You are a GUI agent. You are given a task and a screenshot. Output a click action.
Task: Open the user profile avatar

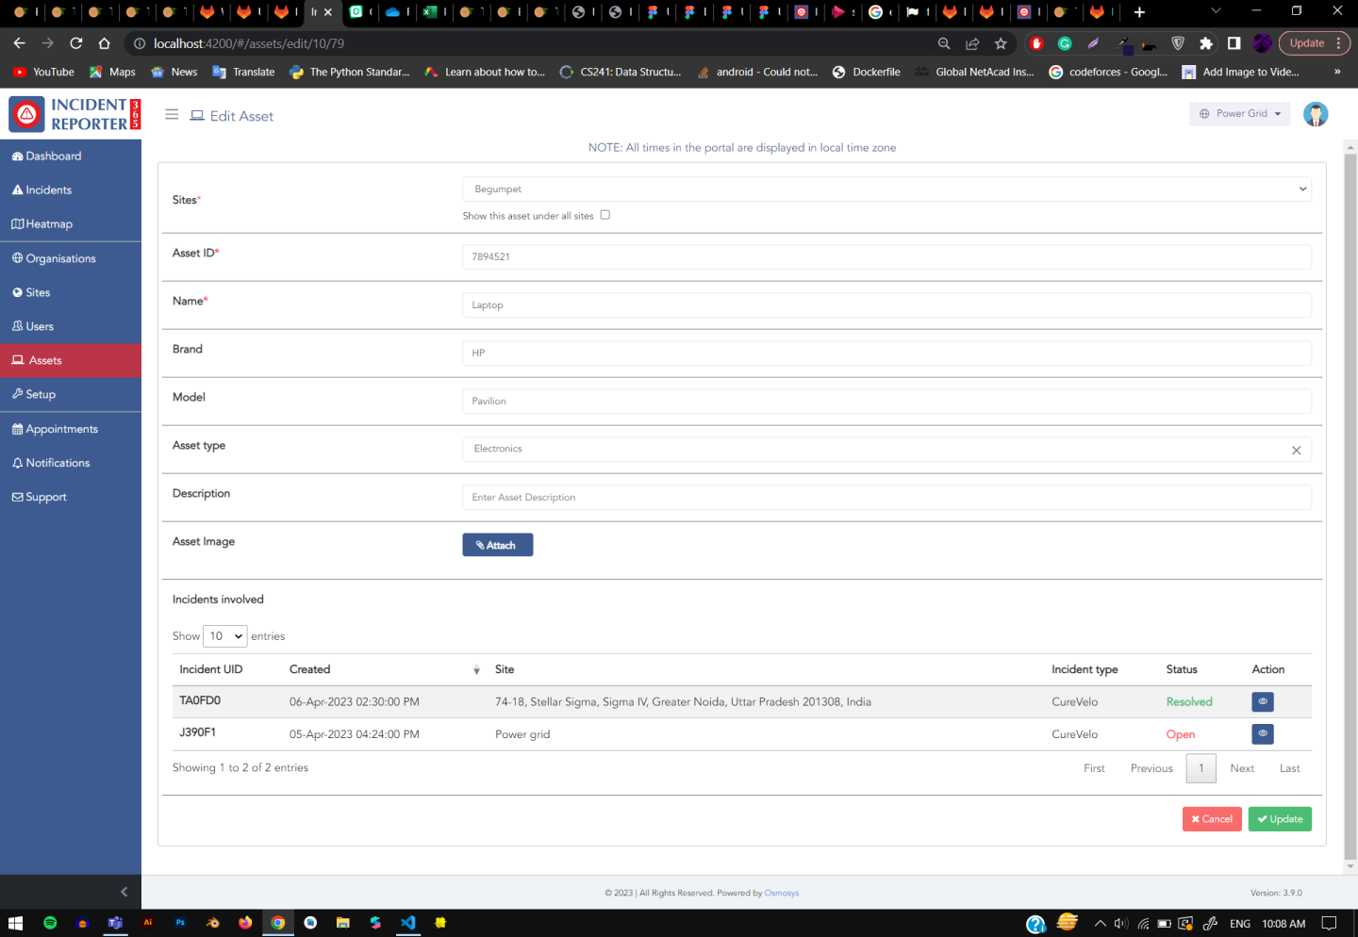[x=1315, y=114]
